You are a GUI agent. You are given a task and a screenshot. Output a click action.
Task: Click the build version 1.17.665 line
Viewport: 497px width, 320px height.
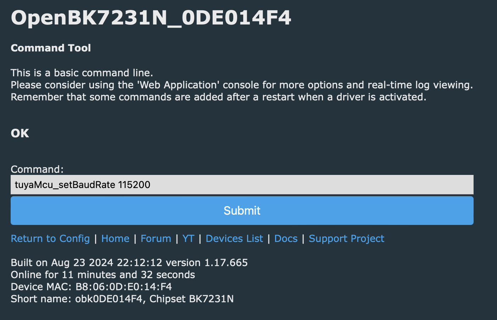(129, 263)
